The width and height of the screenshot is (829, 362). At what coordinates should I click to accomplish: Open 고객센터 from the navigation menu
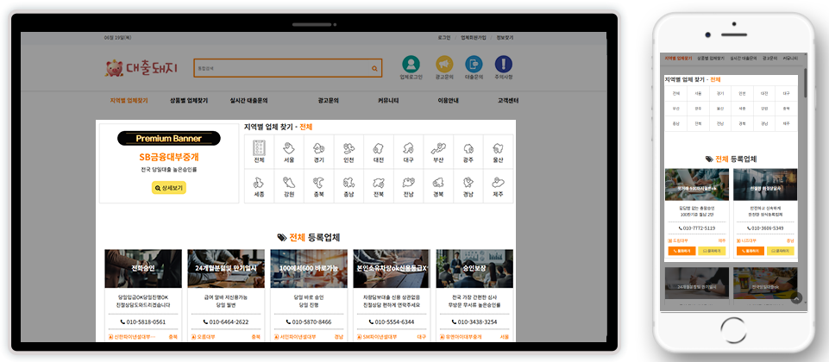tap(508, 100)
